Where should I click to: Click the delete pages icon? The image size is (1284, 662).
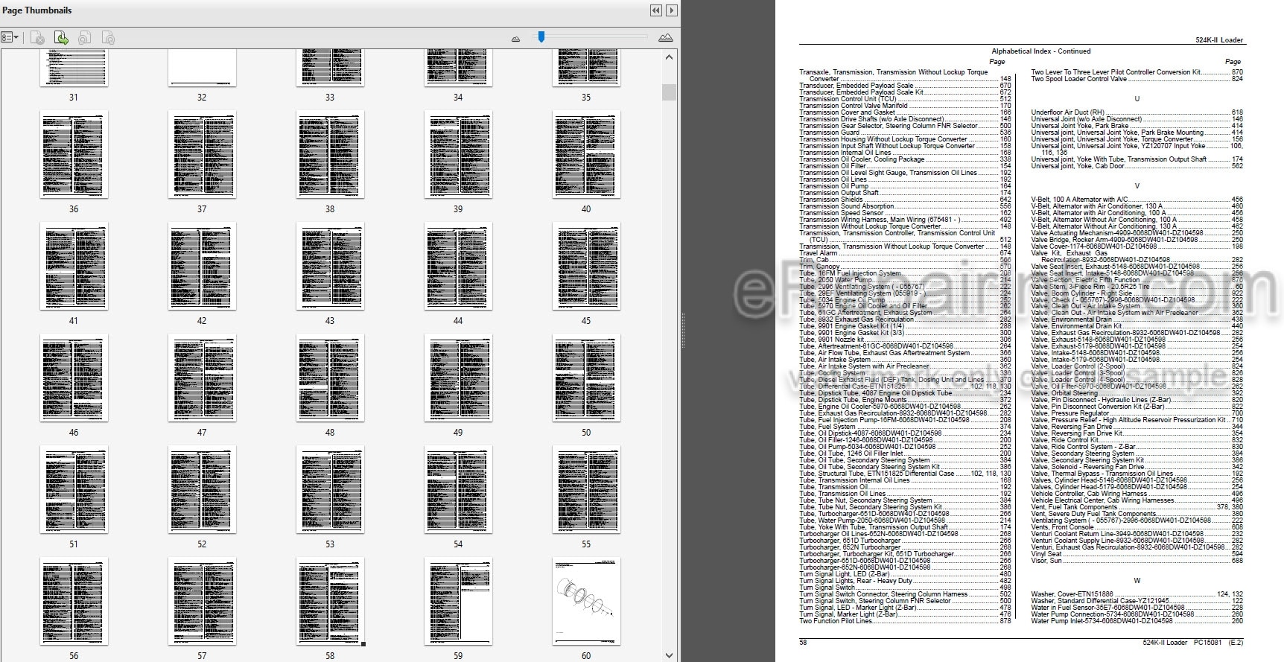coord(38,38)
